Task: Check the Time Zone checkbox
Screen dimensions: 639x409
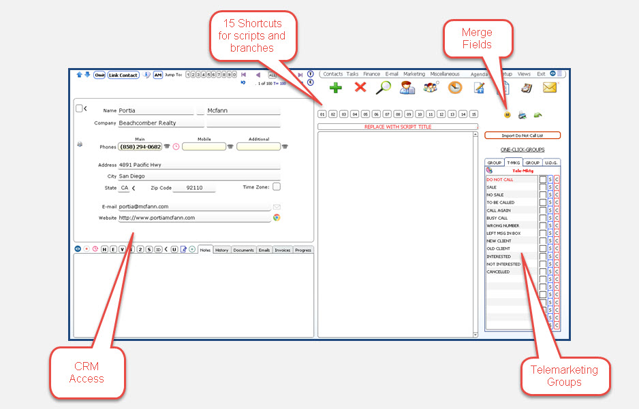Action: coord(277,186)
